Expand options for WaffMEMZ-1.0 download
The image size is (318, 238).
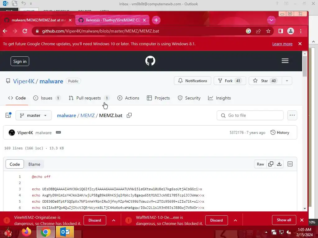coord(235,220)
